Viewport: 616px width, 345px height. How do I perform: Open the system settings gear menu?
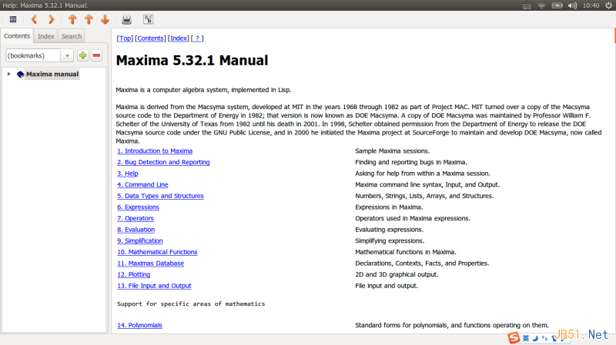[608, 5]
